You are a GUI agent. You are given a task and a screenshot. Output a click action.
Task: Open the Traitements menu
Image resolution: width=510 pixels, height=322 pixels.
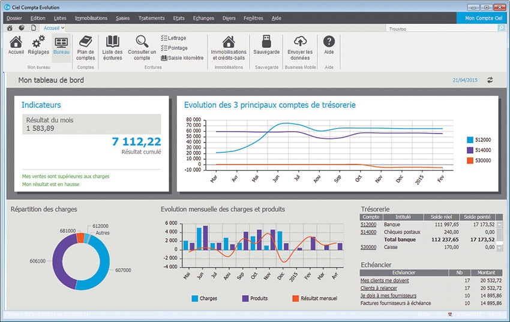tap(151, 18)
